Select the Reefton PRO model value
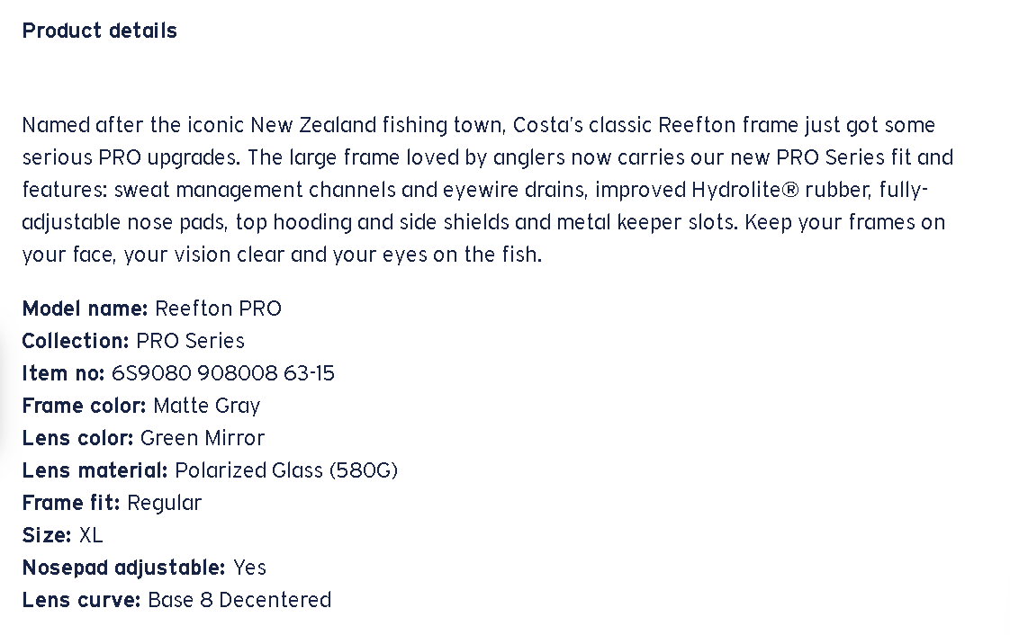 [218, 309]
